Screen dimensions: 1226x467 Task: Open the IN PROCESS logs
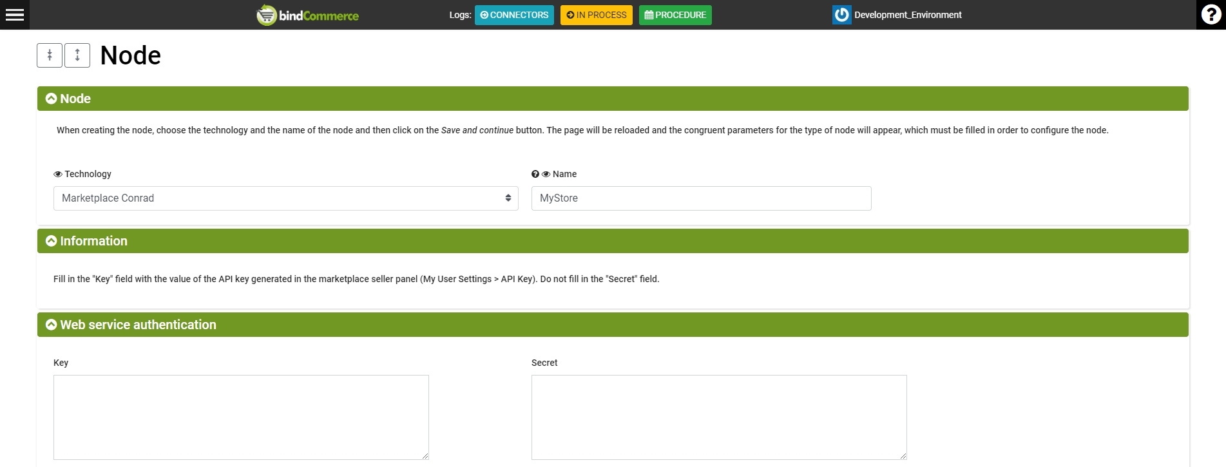596,15
